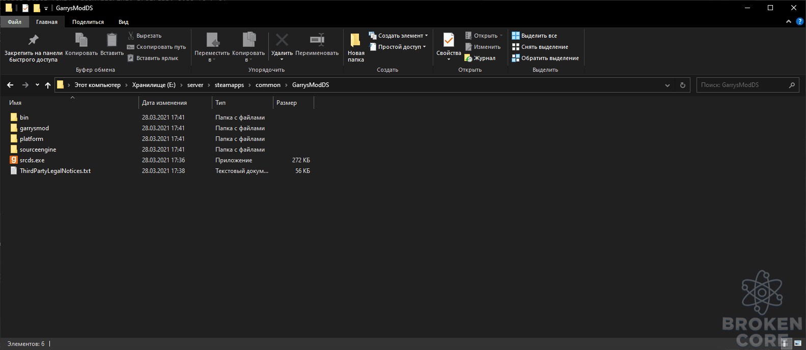Collapse the ribbon with chevron
Image resolution: width=806 pixels, height=350 pixels.
pyautogui.click(x=789, y=22)
